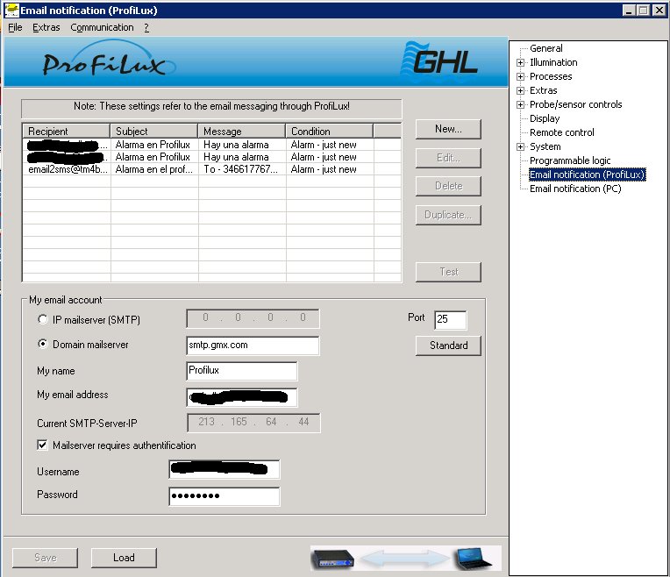
Task: Click the Username input field
Action: 225,470
